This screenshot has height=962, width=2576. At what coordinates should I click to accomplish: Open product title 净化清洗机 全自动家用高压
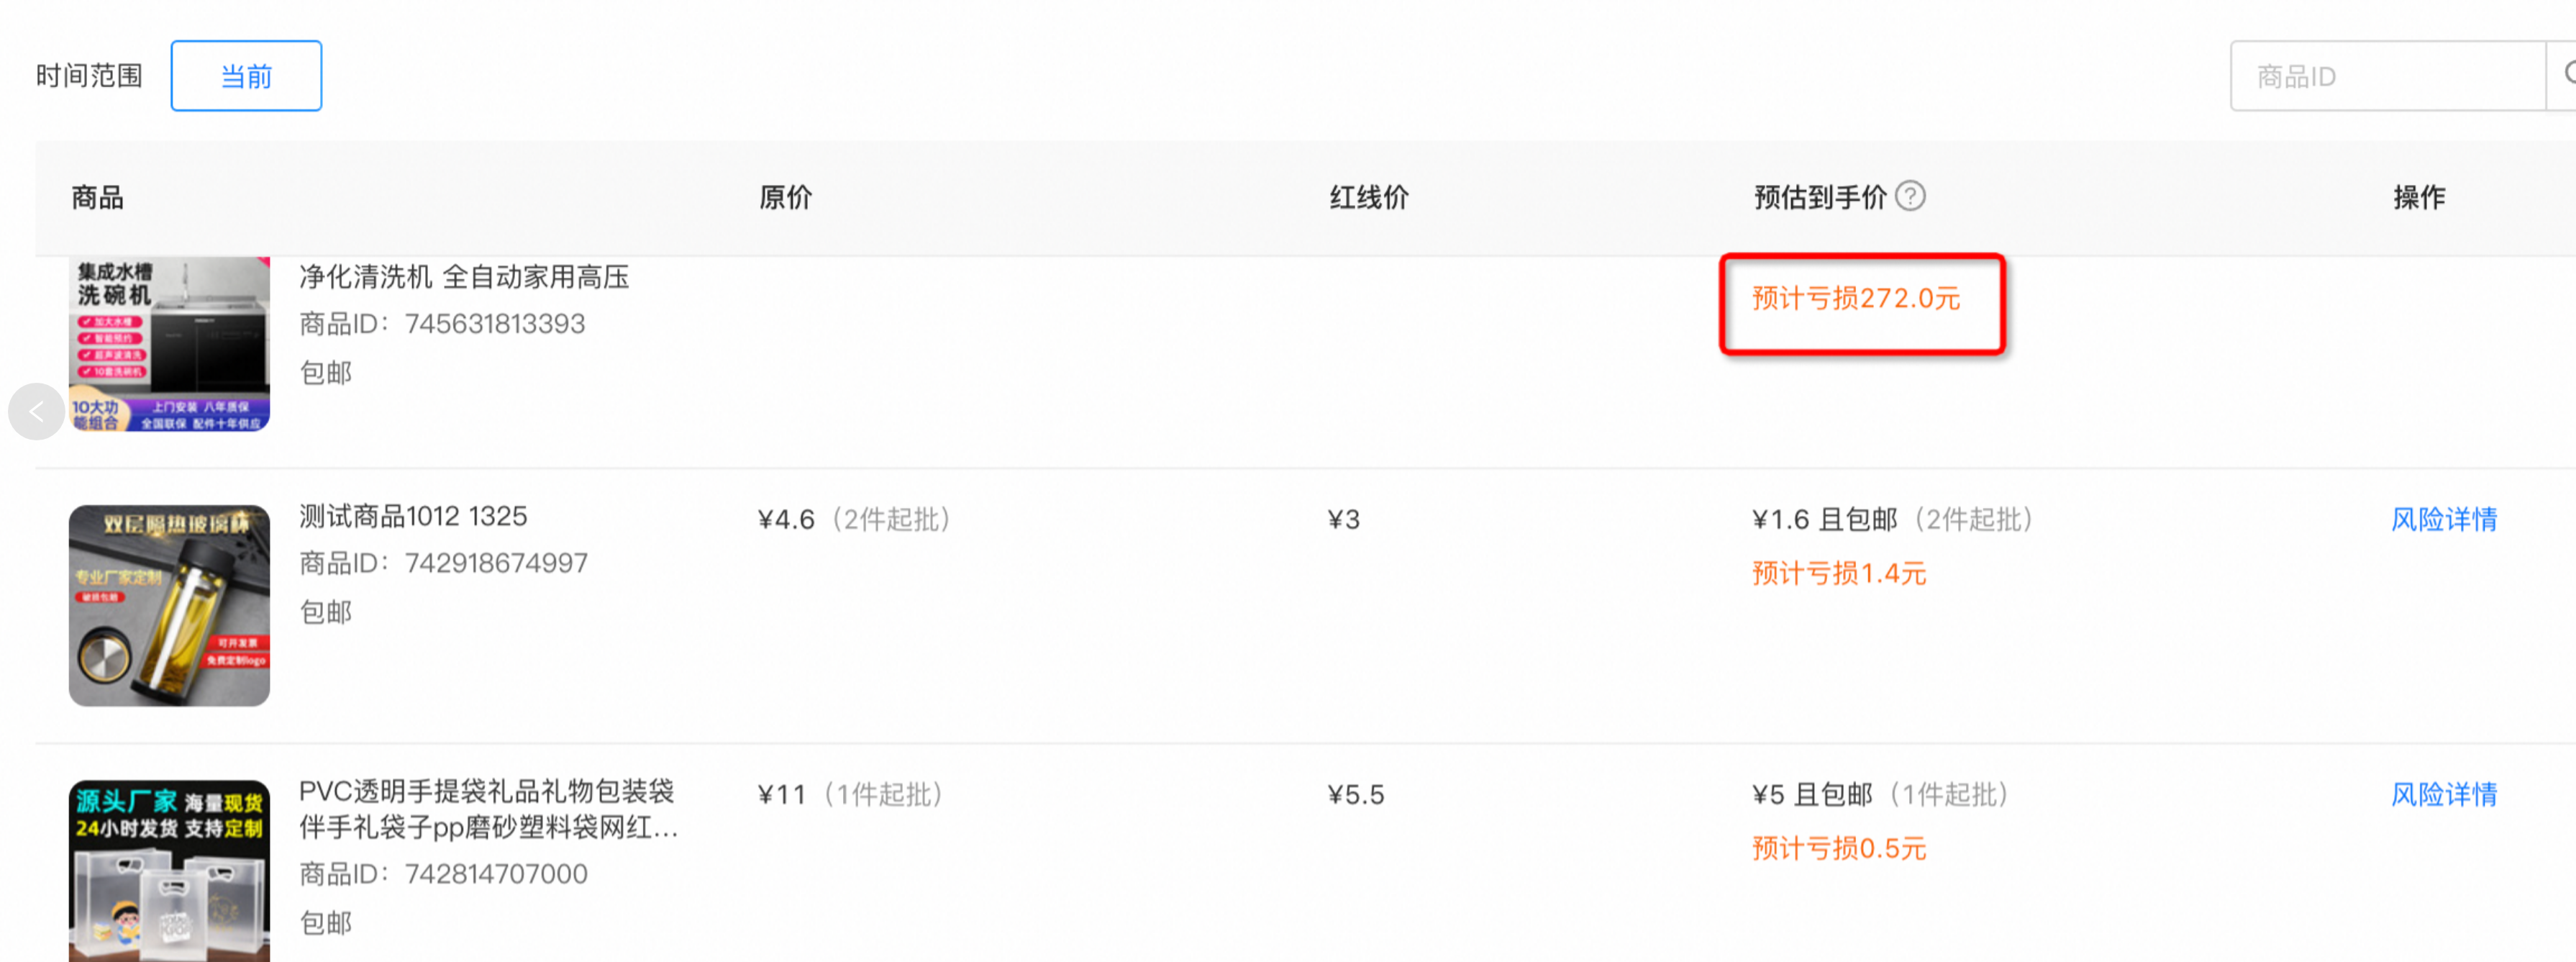(464, 277)
